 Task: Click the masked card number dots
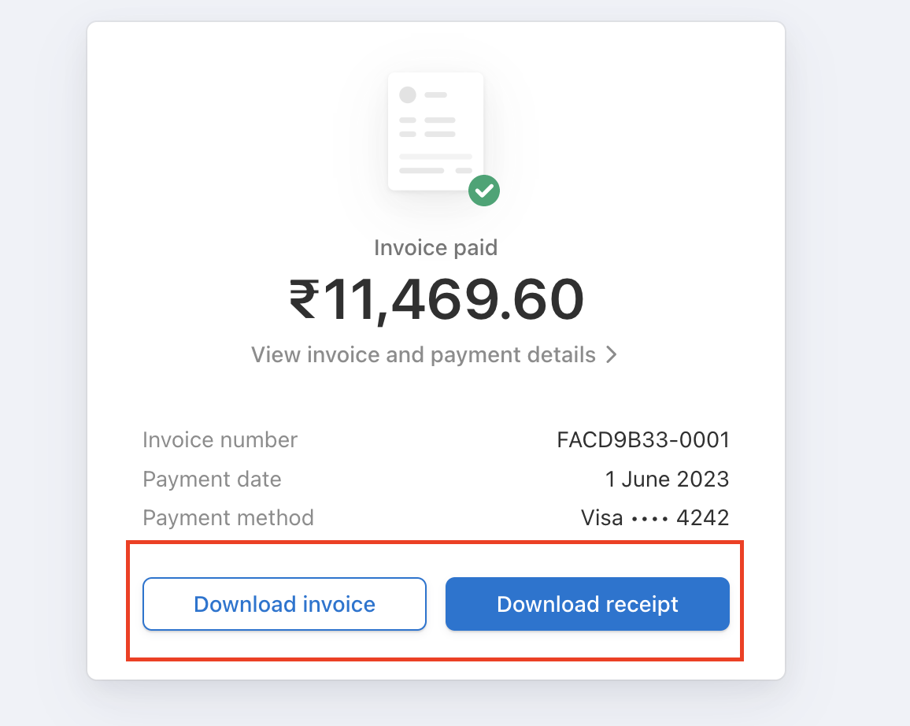(649, 519)
